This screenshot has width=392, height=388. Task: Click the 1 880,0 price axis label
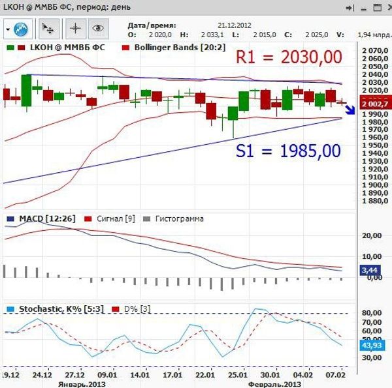[375, 201]
